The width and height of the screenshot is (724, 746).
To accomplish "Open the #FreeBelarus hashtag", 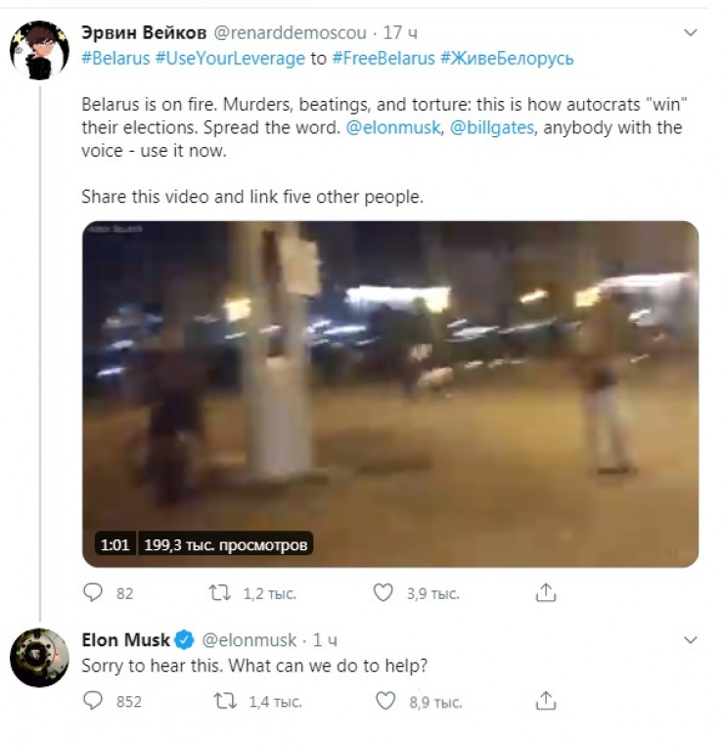I will pos(383,58).
